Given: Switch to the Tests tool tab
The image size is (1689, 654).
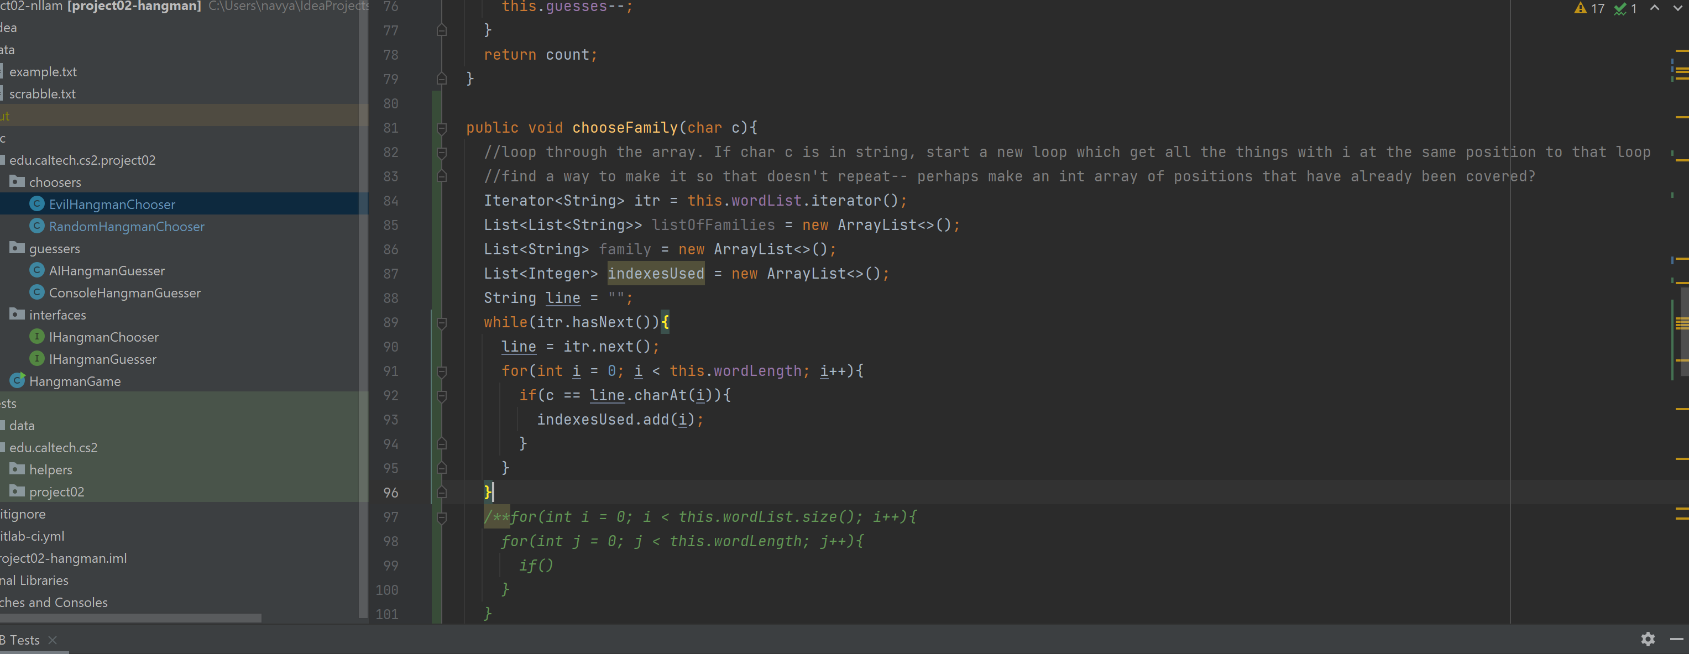Looking at the screenshot, I should (24, 640).
